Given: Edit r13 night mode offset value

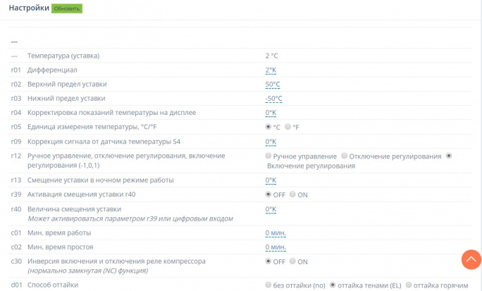Looking at the screenshot, I should 271,180.
